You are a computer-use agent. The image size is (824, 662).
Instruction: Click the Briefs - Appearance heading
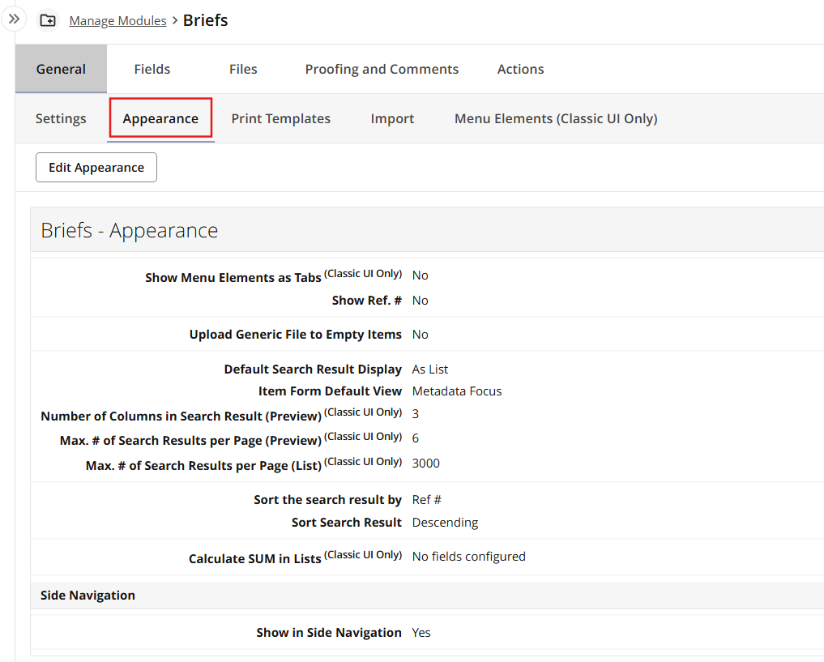tap(130, 230)
